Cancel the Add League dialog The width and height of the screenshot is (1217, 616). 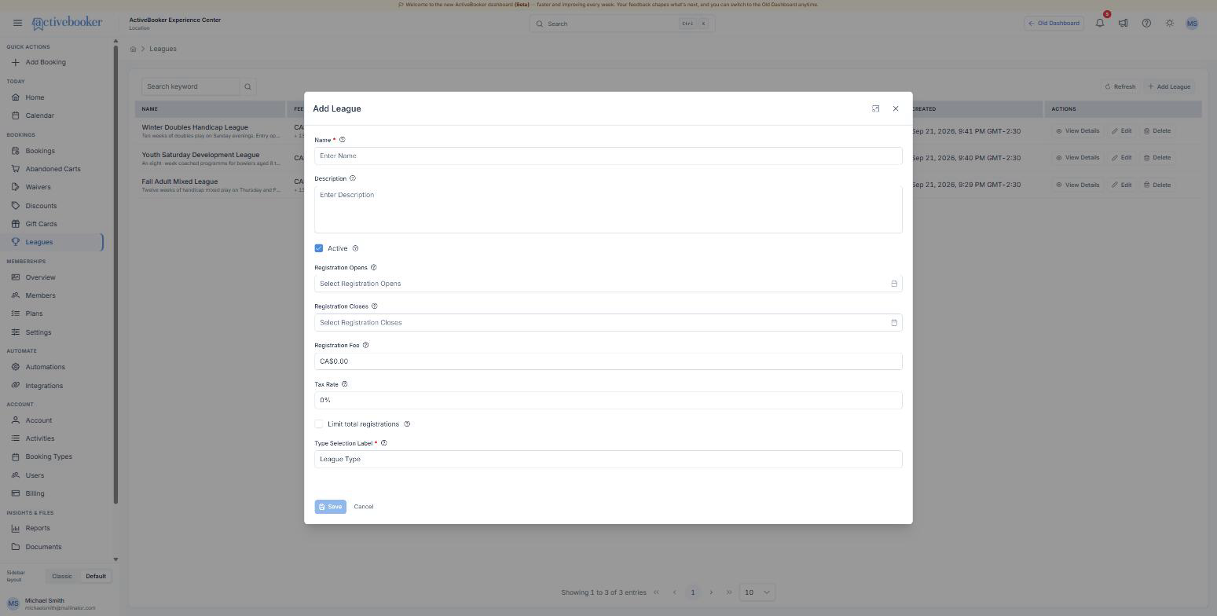[364, 507]
